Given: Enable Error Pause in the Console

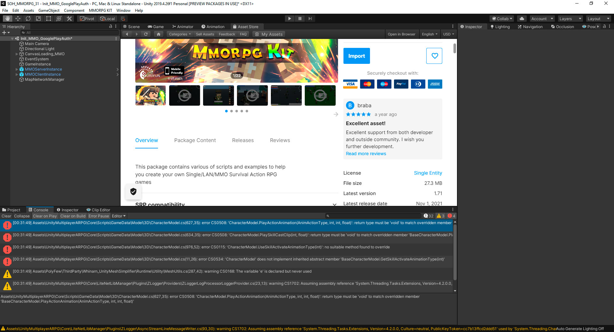Looking at the screenshot, I should click(98, 216).
